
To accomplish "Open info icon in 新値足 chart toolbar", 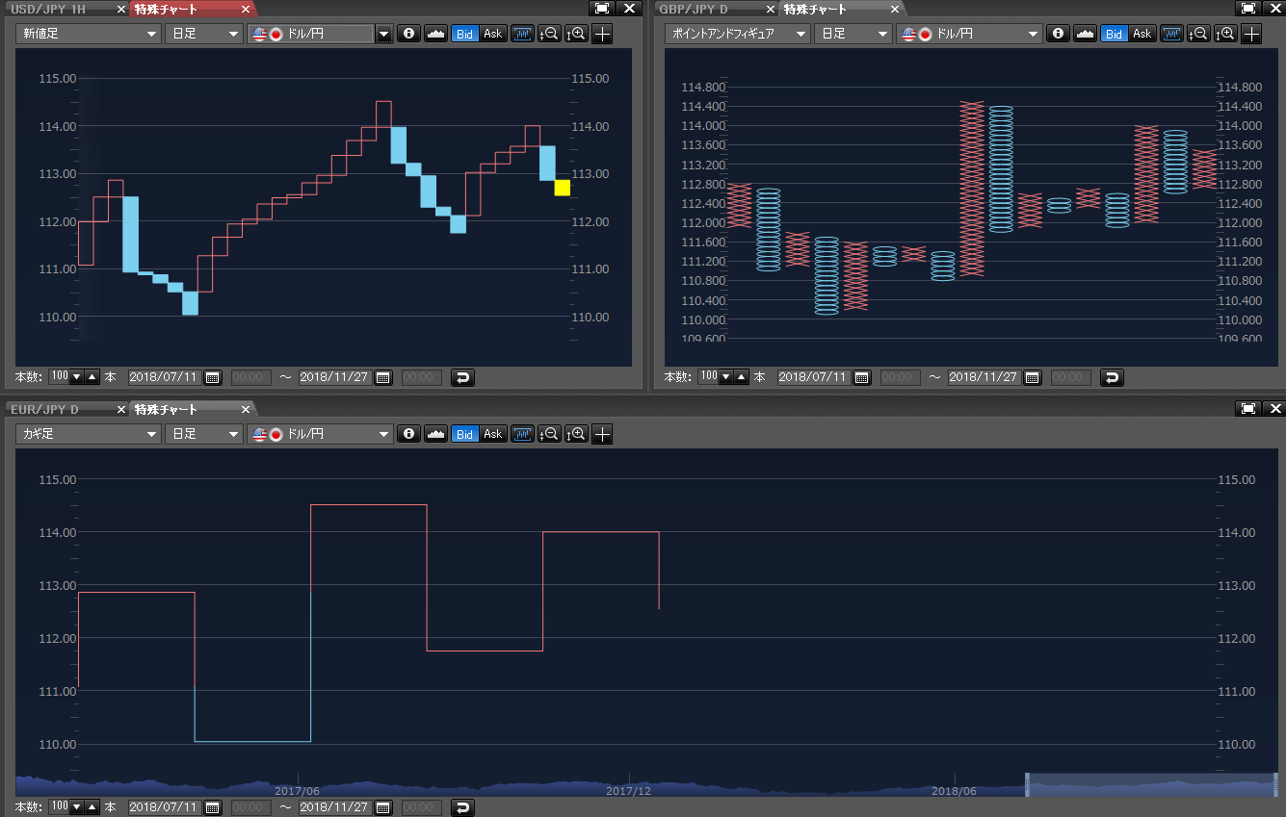I will 408,34.
